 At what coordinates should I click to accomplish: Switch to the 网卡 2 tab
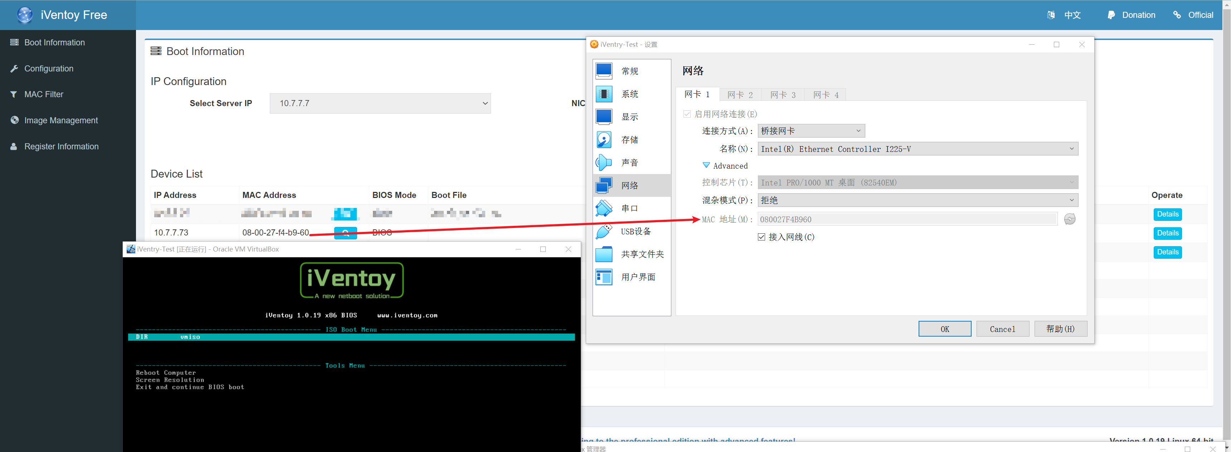pyautogui.click(x=740, y=94)
